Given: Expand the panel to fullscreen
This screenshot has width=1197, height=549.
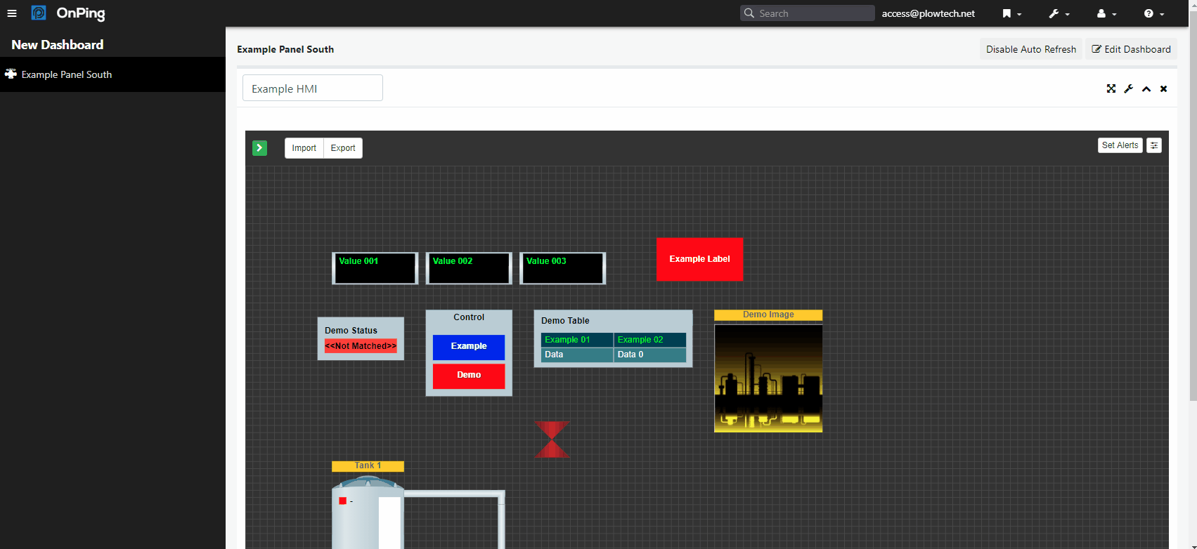Looking at the screenshot, I should coord(1111,88).
